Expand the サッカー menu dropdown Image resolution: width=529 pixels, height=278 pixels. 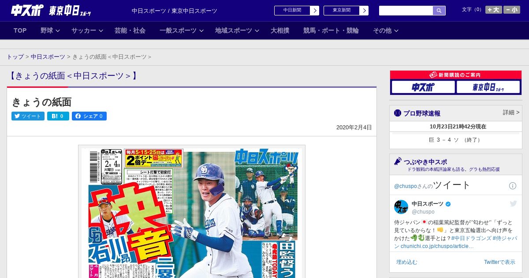point(87,30)
